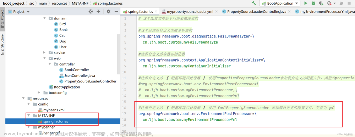This screenshot has height=137, width=355.
Task: Select spring.factories in the project tree
Action: [63, 121]
